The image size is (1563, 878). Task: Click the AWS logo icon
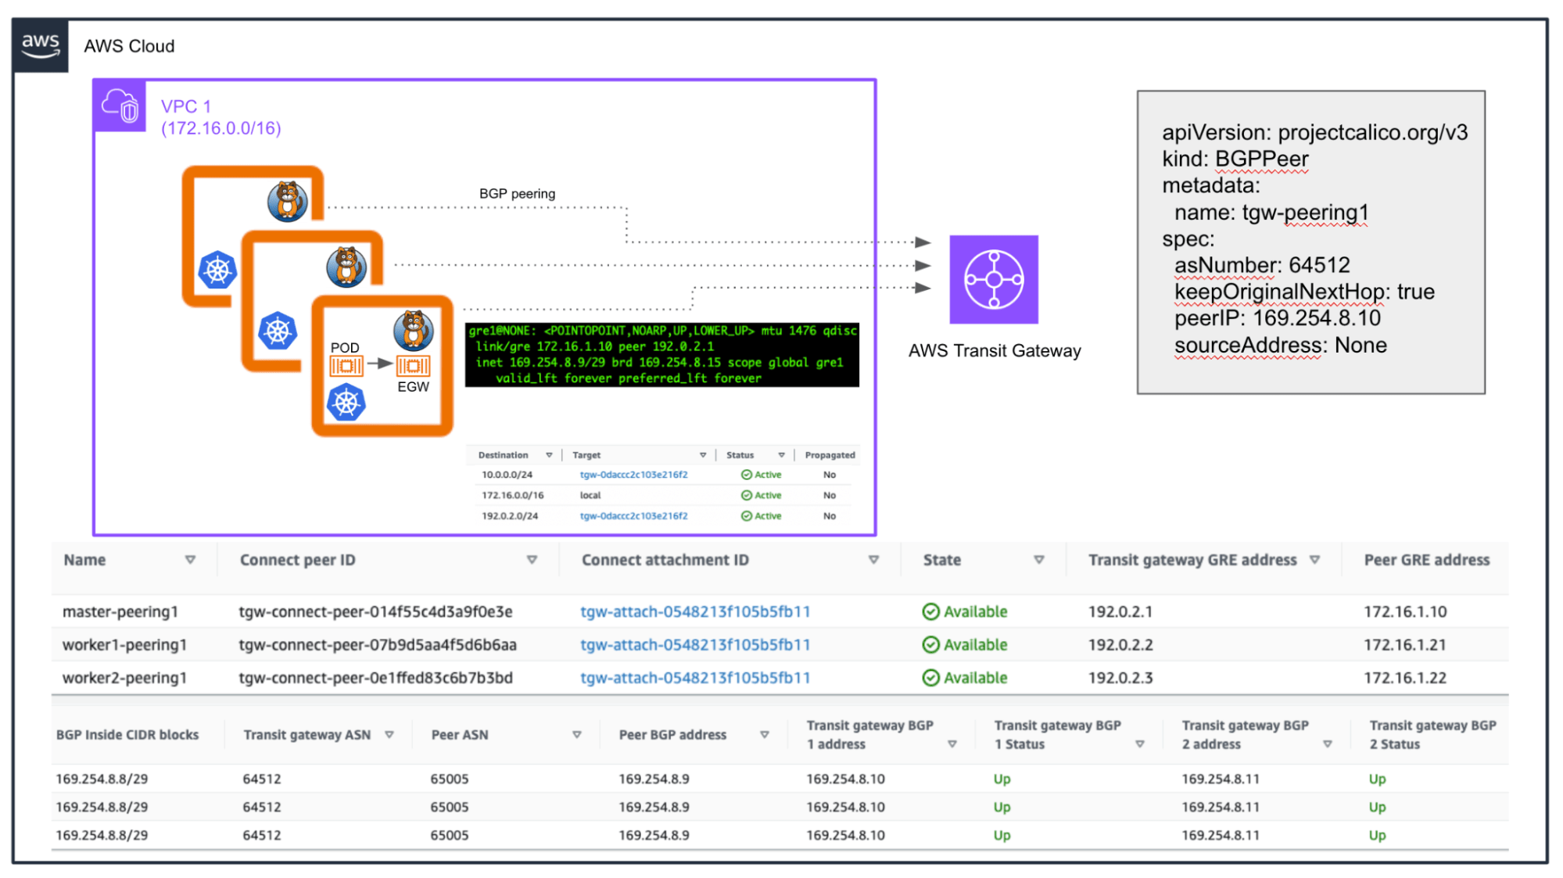(x=41, y=45)
